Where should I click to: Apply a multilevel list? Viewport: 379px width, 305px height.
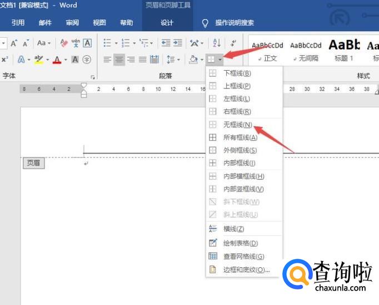click(143, 43)
